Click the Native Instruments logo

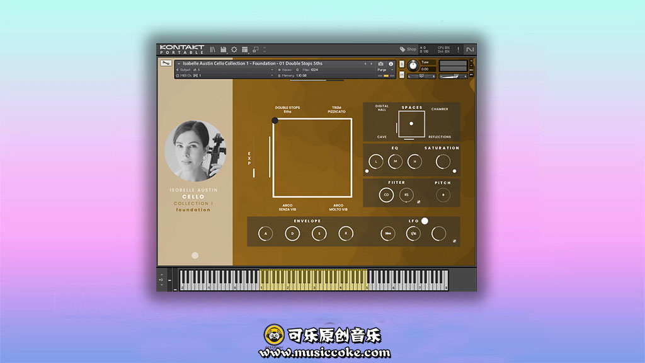click(470, 50)
